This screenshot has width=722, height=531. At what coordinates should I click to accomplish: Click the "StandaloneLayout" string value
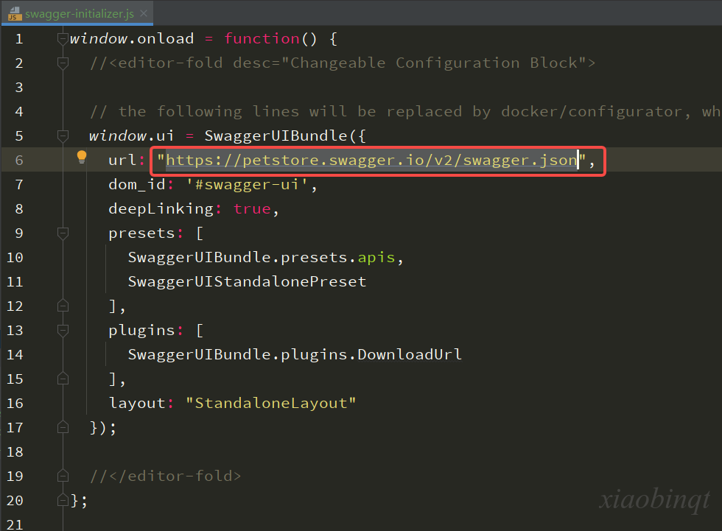click(271, 403)
